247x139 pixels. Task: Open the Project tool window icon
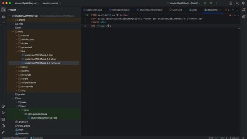coord(3,10)
